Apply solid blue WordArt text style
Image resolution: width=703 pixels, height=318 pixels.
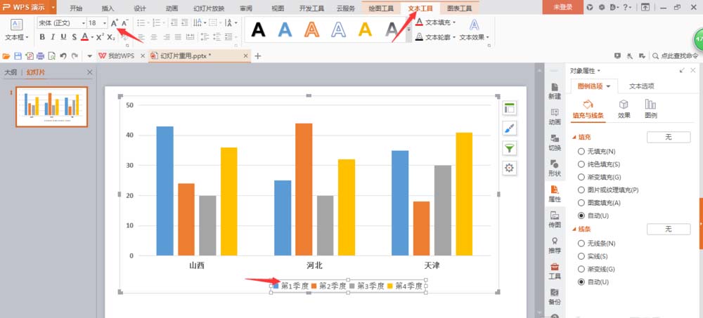(285, 29)
